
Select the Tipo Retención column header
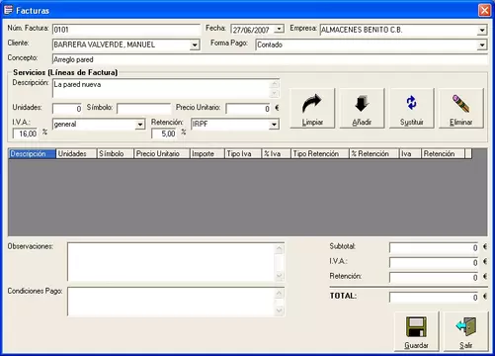tap(320, 154)
